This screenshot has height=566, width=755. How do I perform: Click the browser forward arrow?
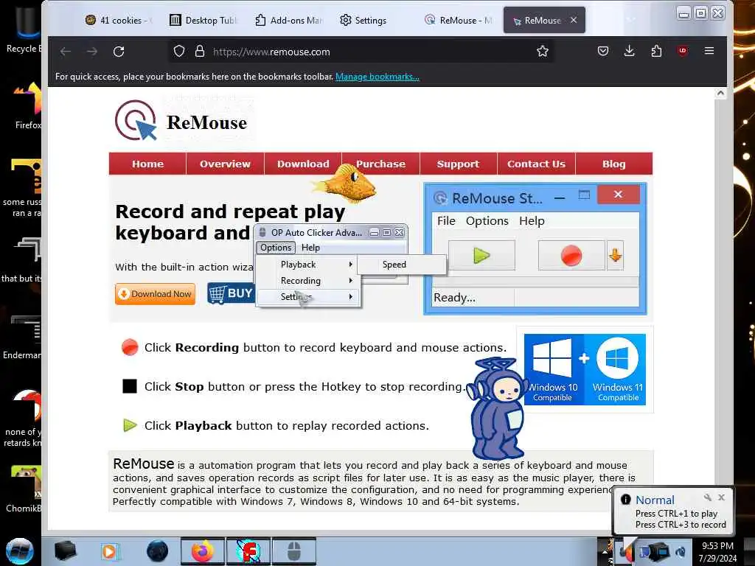[x=92, y=52]
